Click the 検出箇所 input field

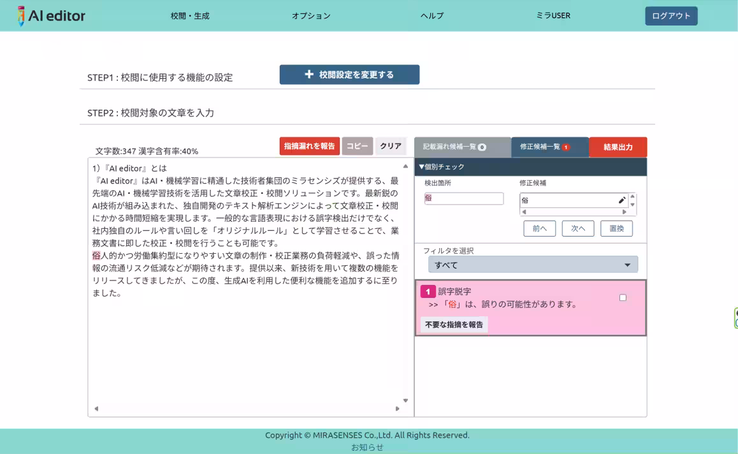click(x=464, y=199)
